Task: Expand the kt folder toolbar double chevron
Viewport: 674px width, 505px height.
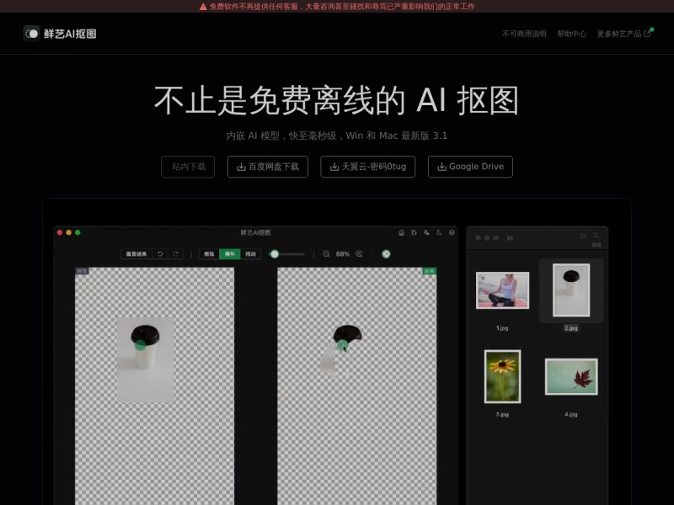Action: click(x=582, y=236)
